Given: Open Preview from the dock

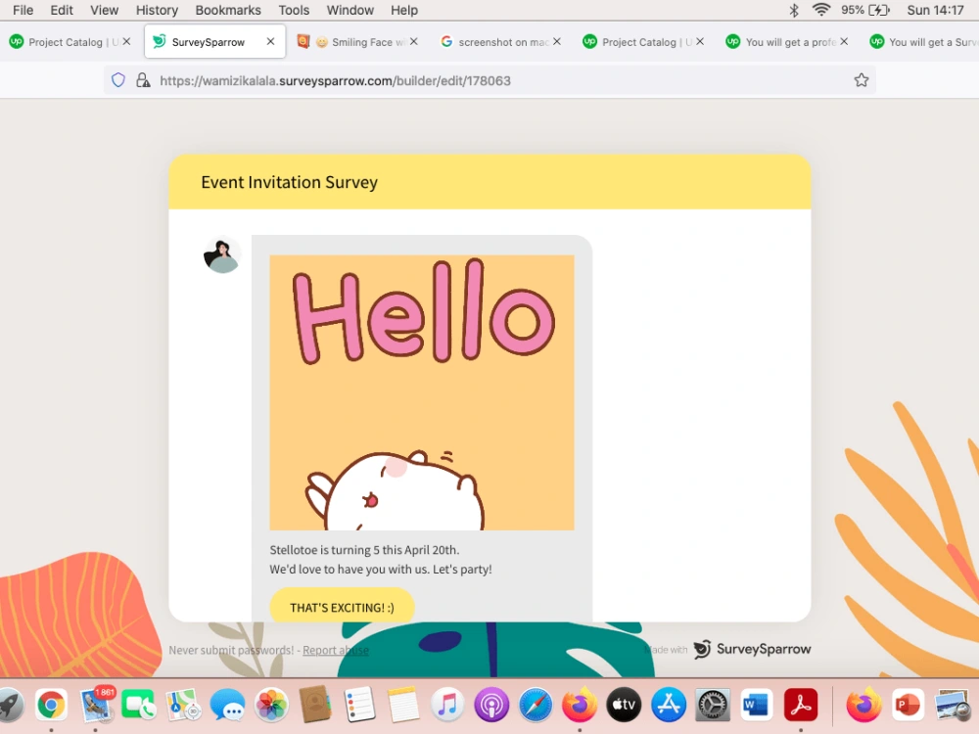Looking at the screenshot, I should (953, 706).
